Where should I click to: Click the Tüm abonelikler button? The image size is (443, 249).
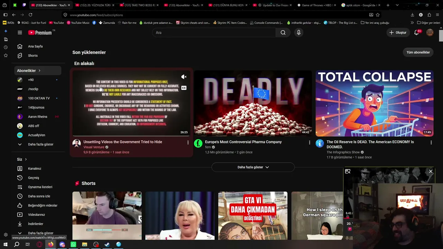click(418, 52)
